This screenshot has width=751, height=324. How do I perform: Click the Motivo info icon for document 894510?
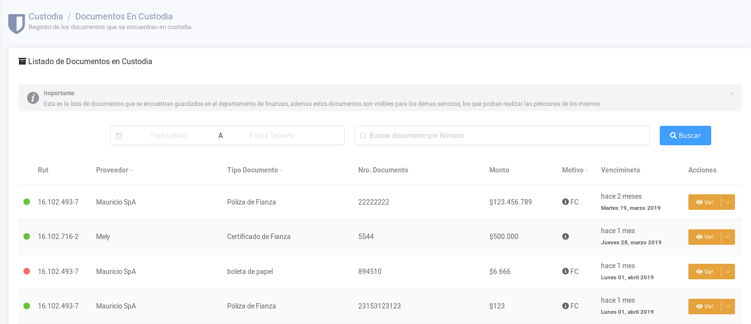(565, 272)
